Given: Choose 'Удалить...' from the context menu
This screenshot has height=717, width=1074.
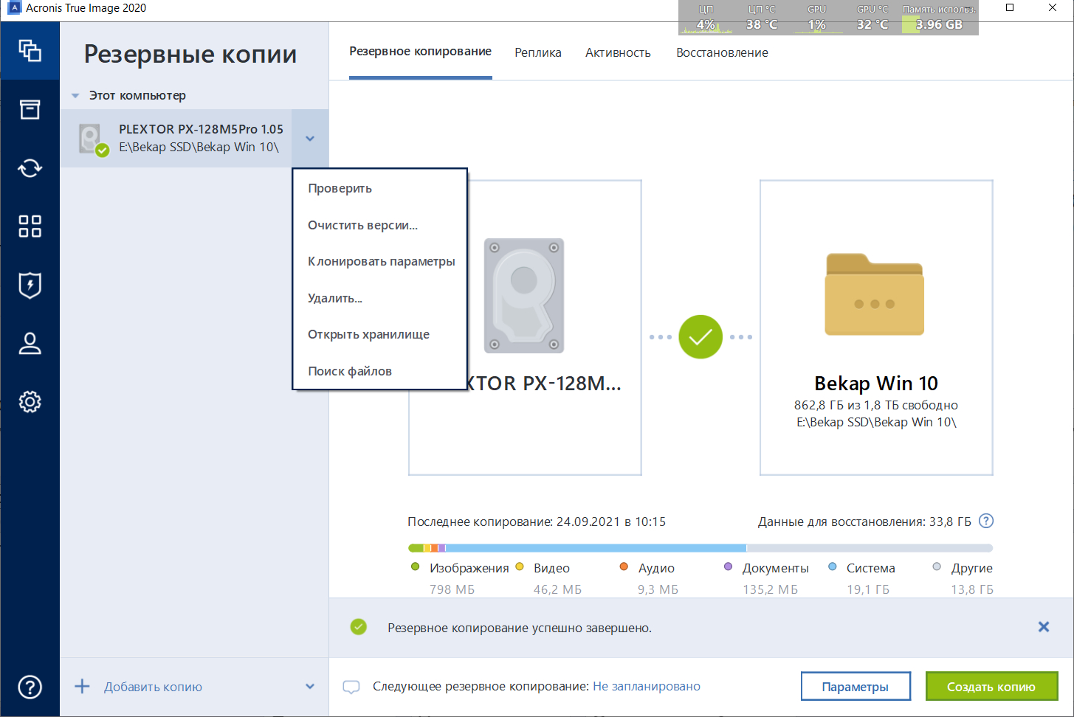Looking at the screenshot, I should click(380, 298).
